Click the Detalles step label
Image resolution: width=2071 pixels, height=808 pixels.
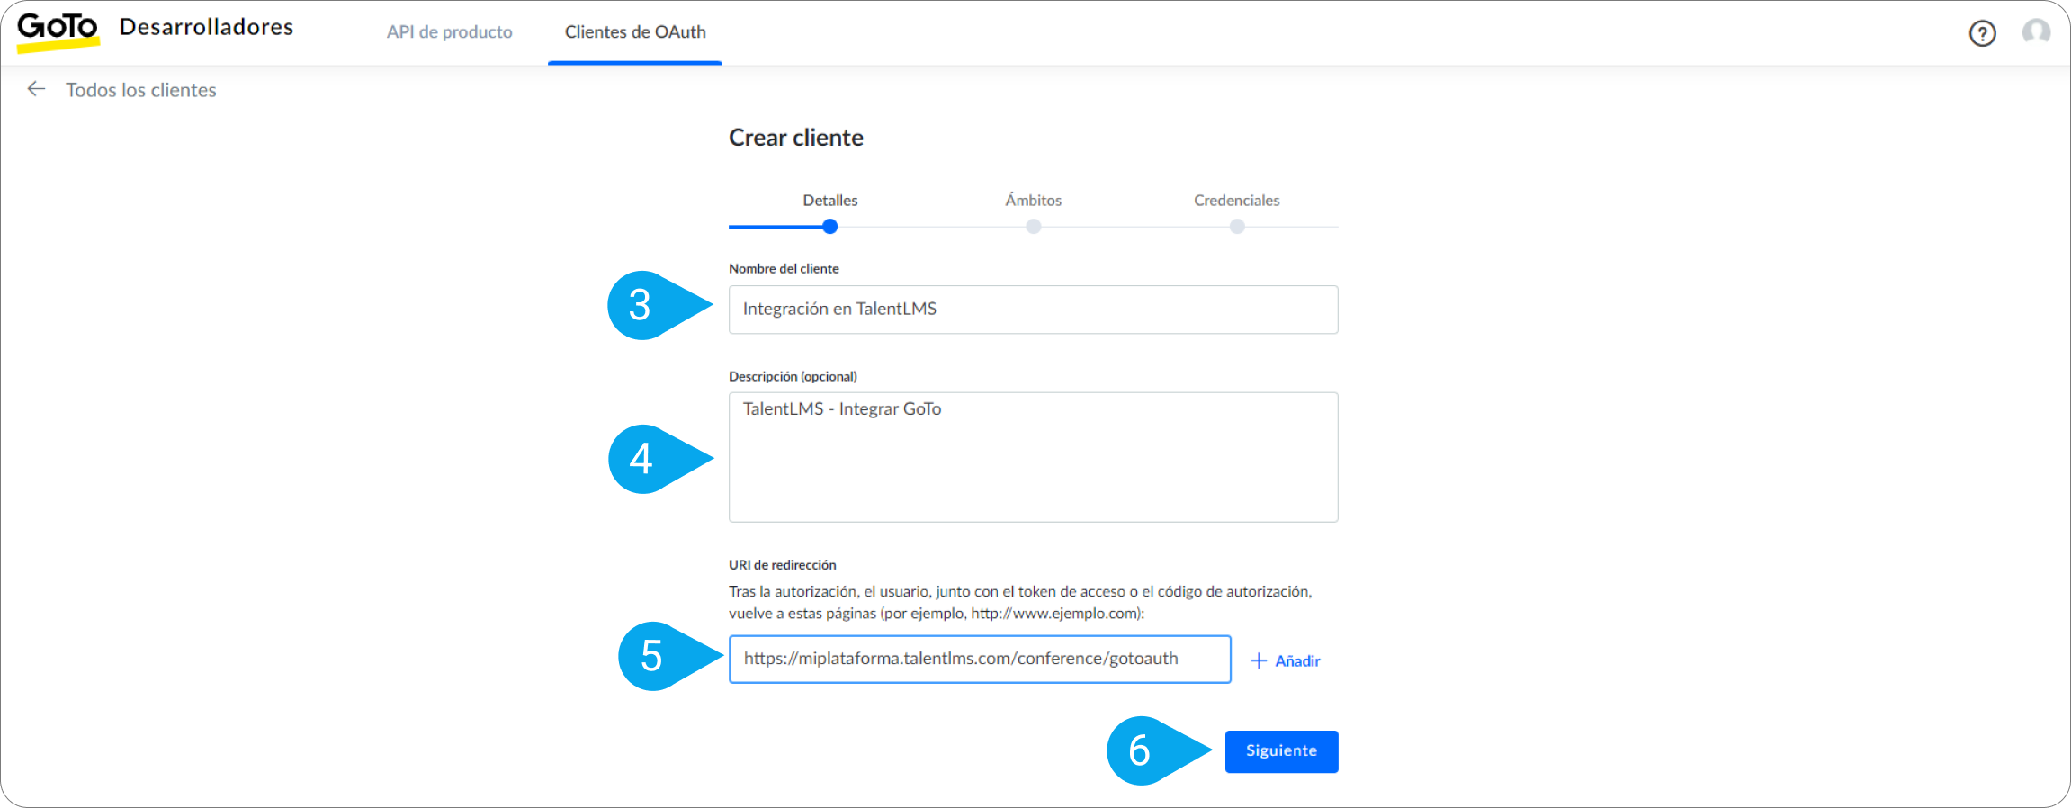[829, 200]
